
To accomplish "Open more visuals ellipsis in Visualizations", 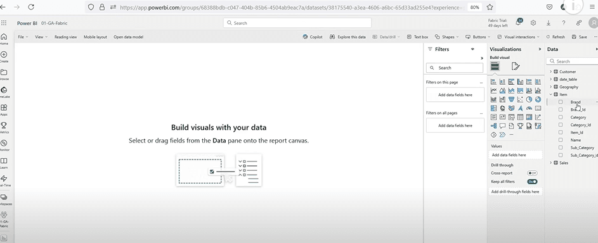I will [x=511, y=134].
